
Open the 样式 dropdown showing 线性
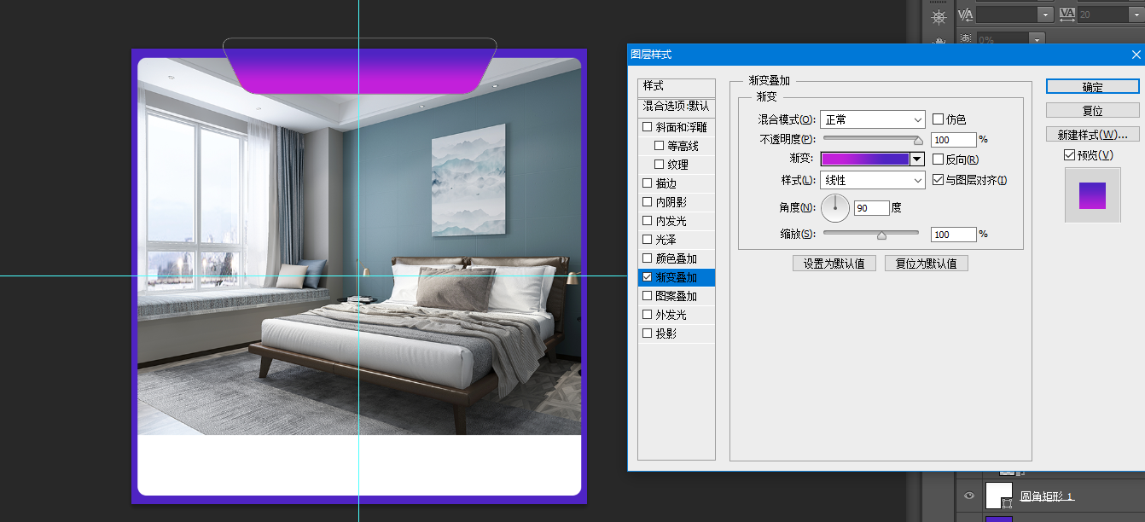coord(873,180)
